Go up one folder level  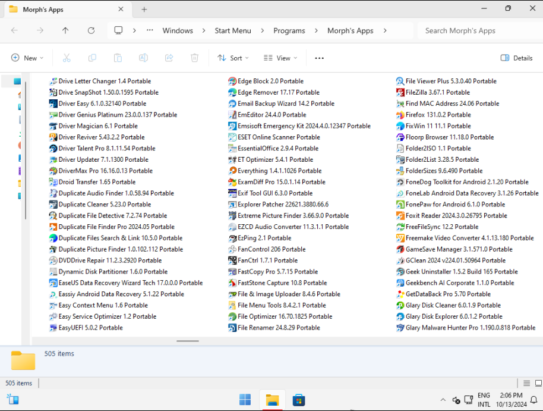[x=65, y=30]
